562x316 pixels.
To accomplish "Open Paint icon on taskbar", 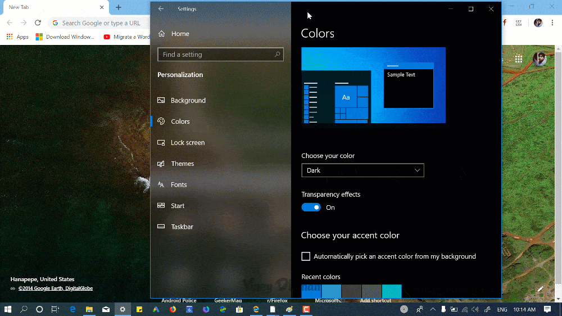I will [289, 309].
